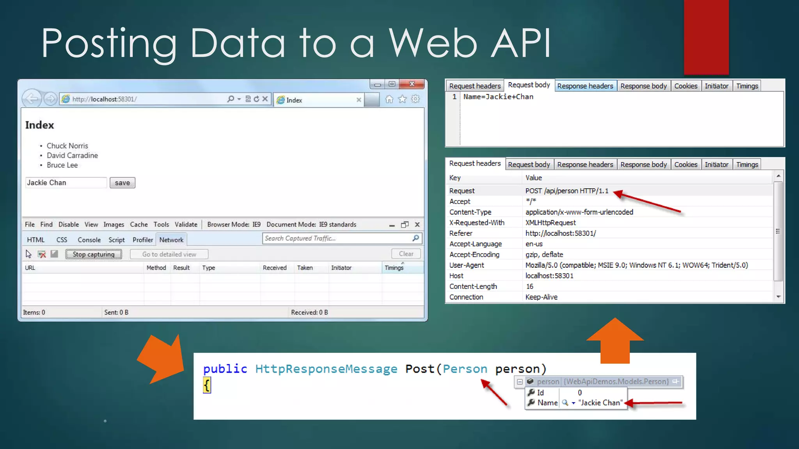Close the developer tools pane

417,224
